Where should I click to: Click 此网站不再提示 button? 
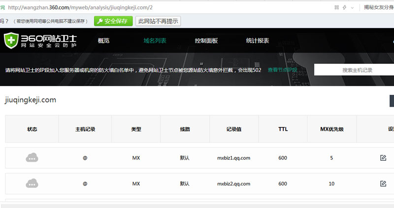click(x=158, y=21)
